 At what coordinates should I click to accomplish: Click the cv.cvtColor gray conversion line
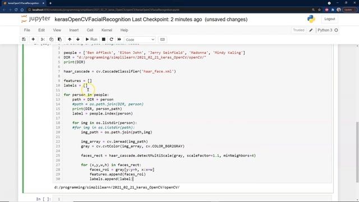tap(132, 146)
